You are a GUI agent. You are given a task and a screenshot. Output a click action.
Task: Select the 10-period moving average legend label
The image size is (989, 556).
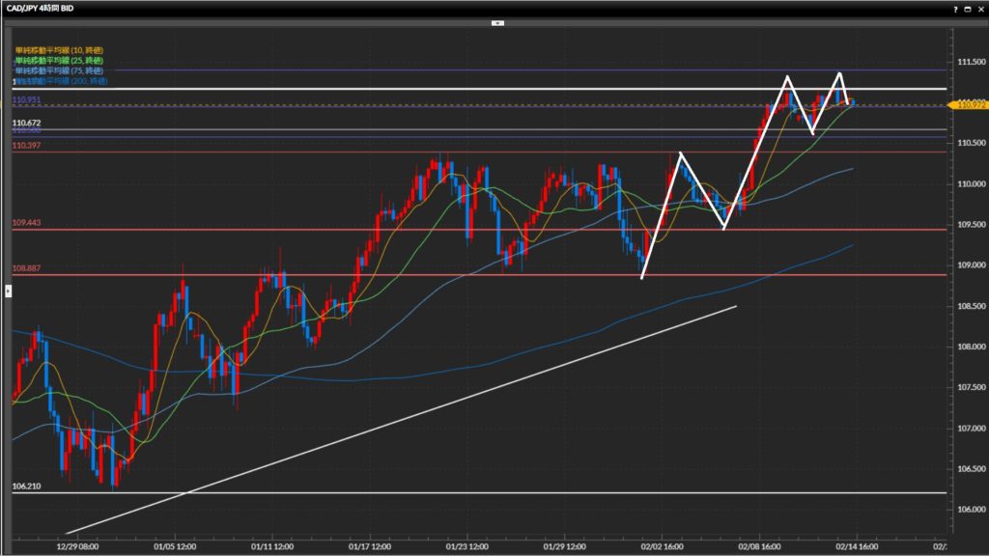(60, 49)
